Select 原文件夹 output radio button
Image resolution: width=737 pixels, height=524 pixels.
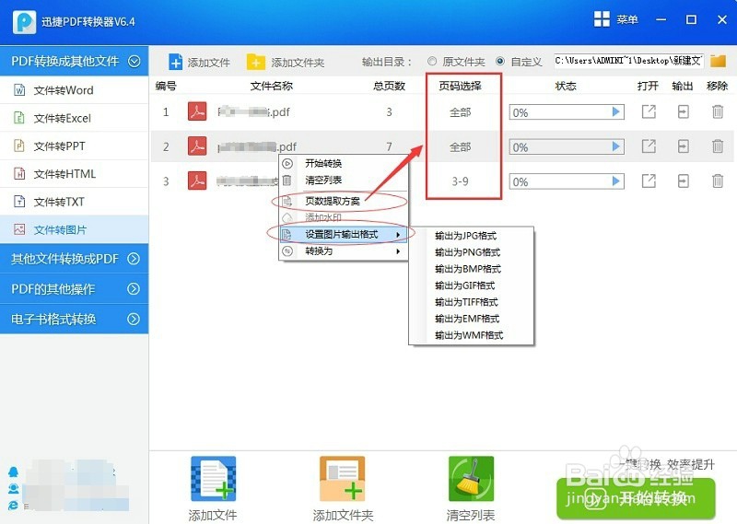pyautogui.click(x=432, y=61)
